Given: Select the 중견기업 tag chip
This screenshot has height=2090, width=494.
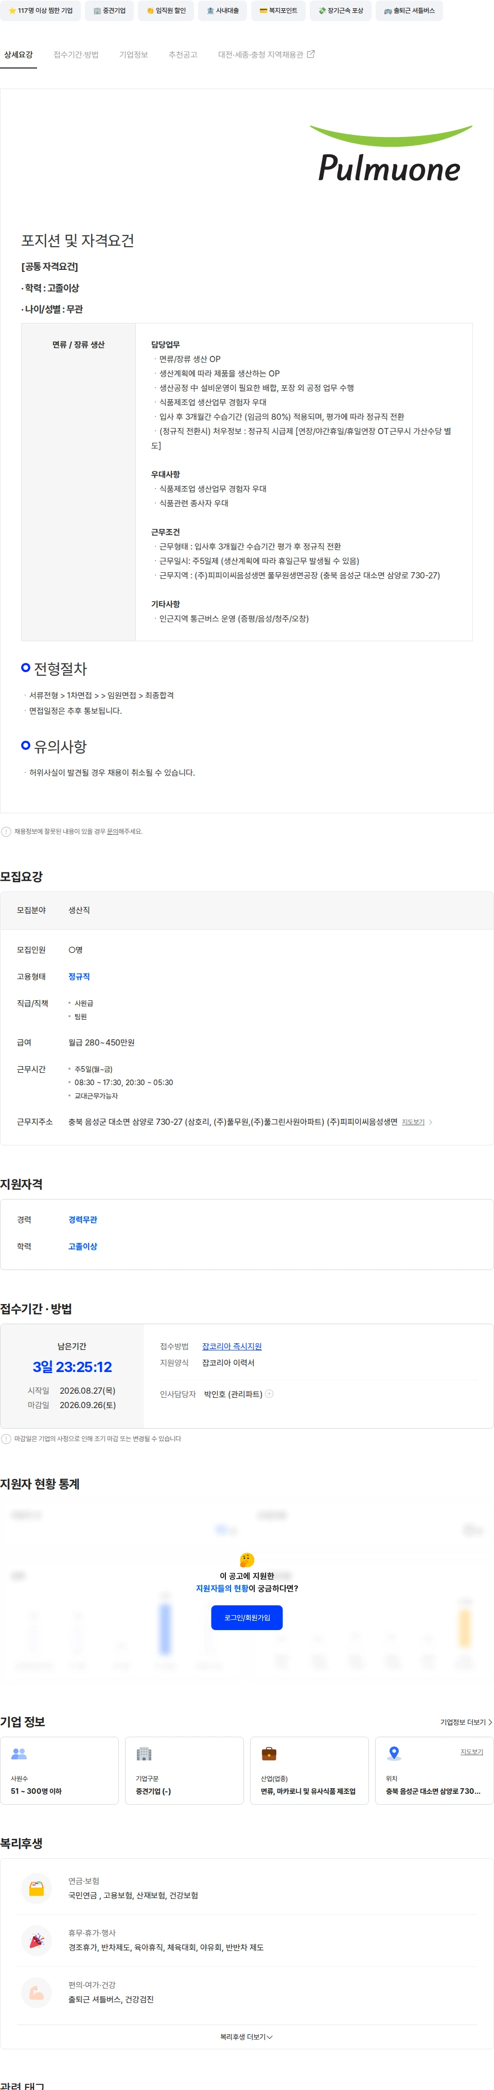Looking at the screenshot, I should coord(110,10).
